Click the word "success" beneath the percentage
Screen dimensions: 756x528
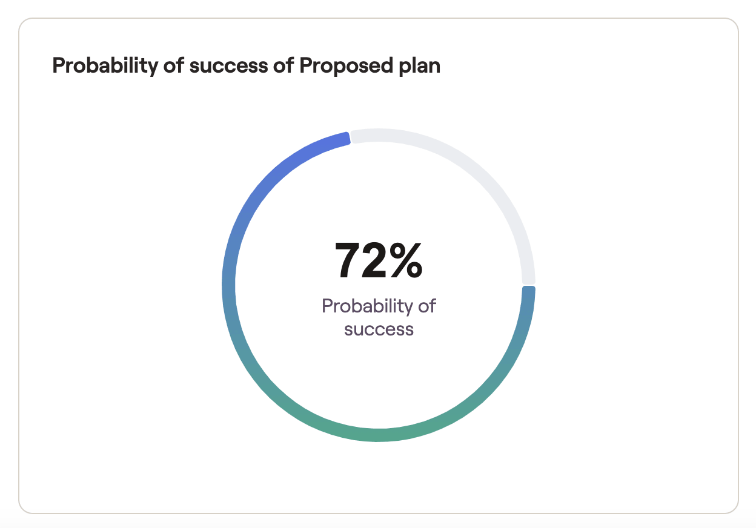(379, 329)
